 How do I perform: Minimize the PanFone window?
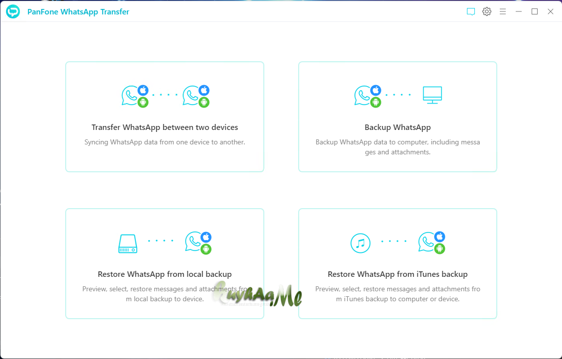click(x=519, y=11)
